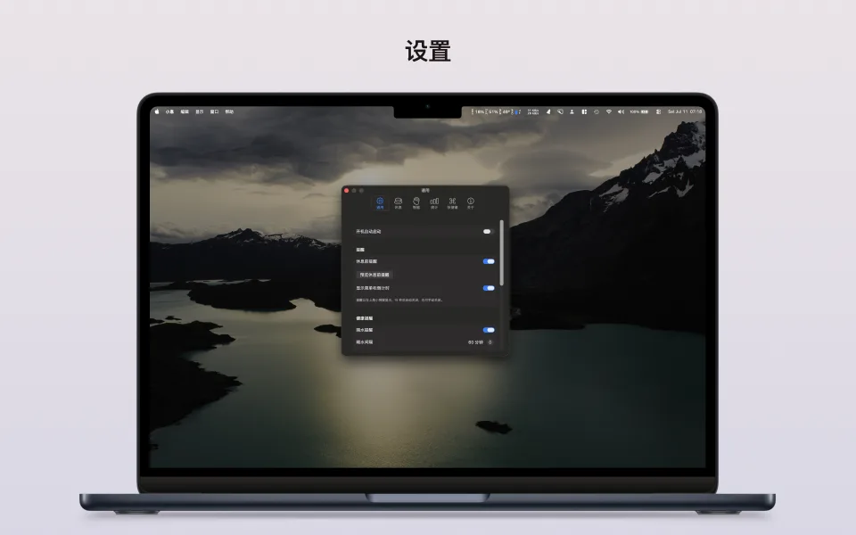Enable the launch at login toggle
The image size is (856, 535).
pyautogui.click(x=488, y=232)
